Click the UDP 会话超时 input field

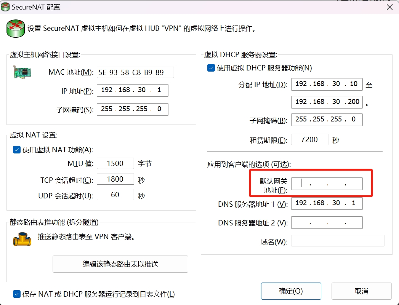[115, 195]
